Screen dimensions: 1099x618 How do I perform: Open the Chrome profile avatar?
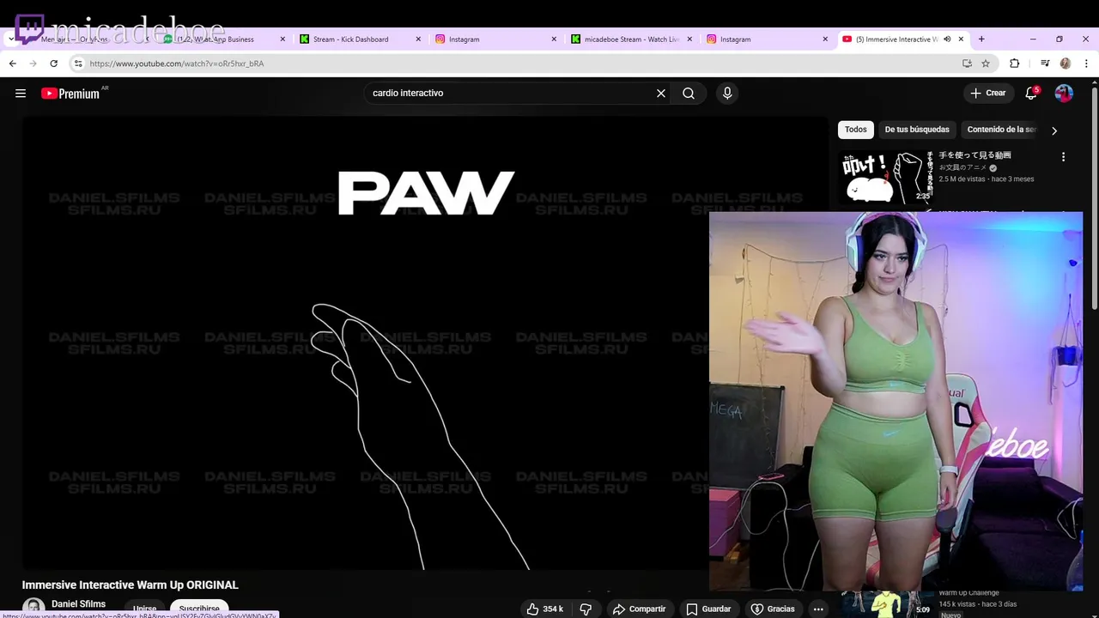1066,64
